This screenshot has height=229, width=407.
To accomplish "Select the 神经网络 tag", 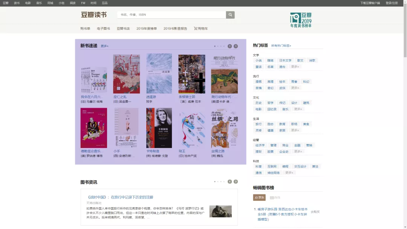I will pos(274,173).
